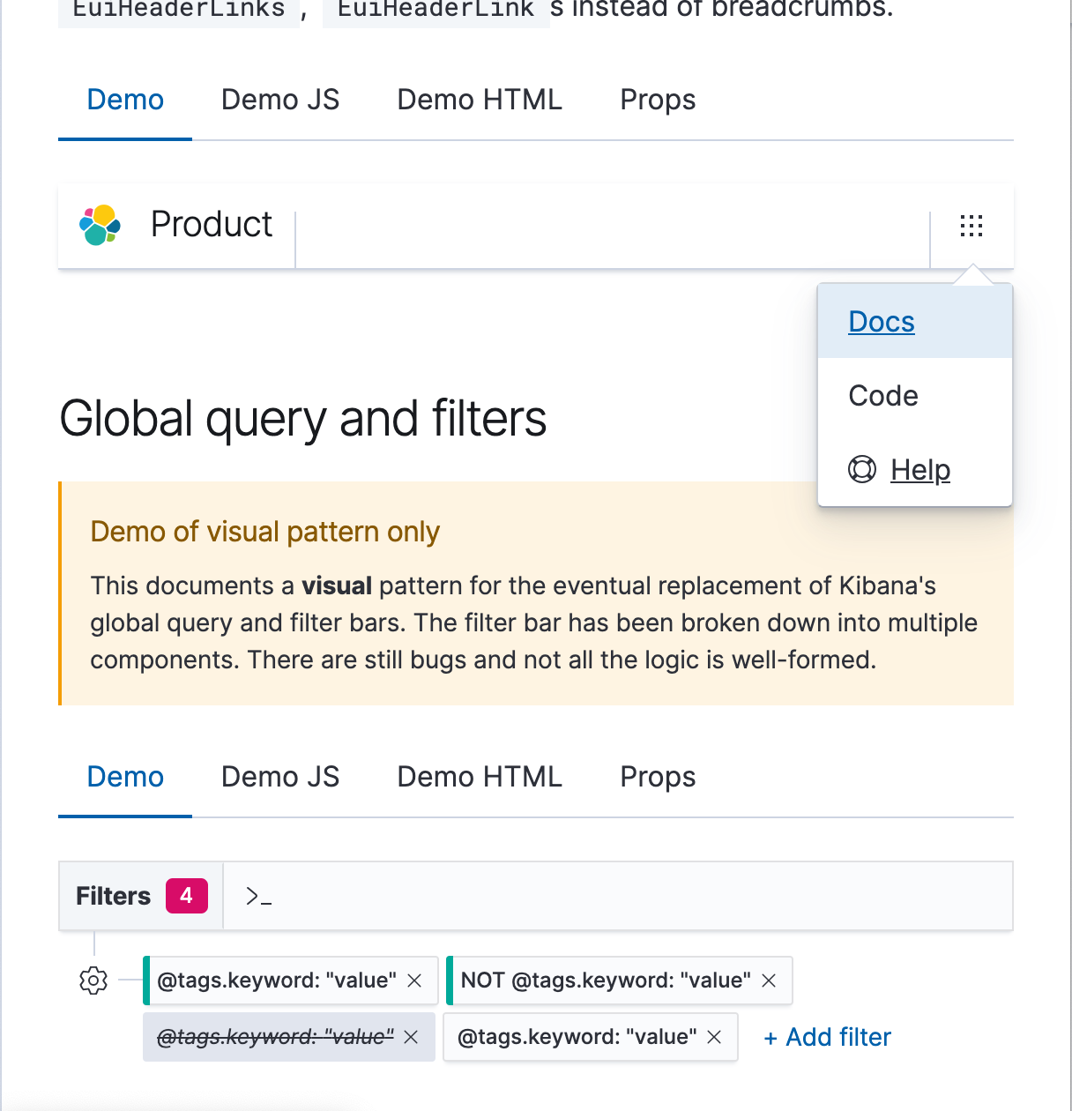Screen dimensions: 1072x1111
Task: Open the Docs entry in the apps popover
Action: [881, 322]
